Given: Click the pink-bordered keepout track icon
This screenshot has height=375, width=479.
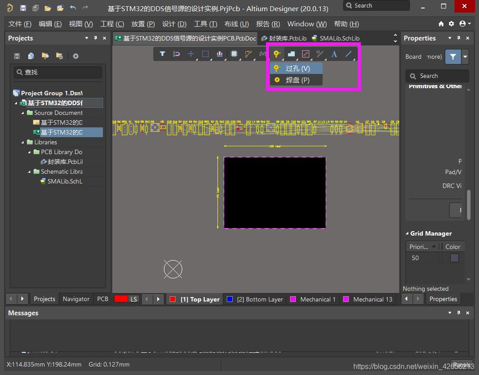Looking at the screenshot, I should click(306, 54).
